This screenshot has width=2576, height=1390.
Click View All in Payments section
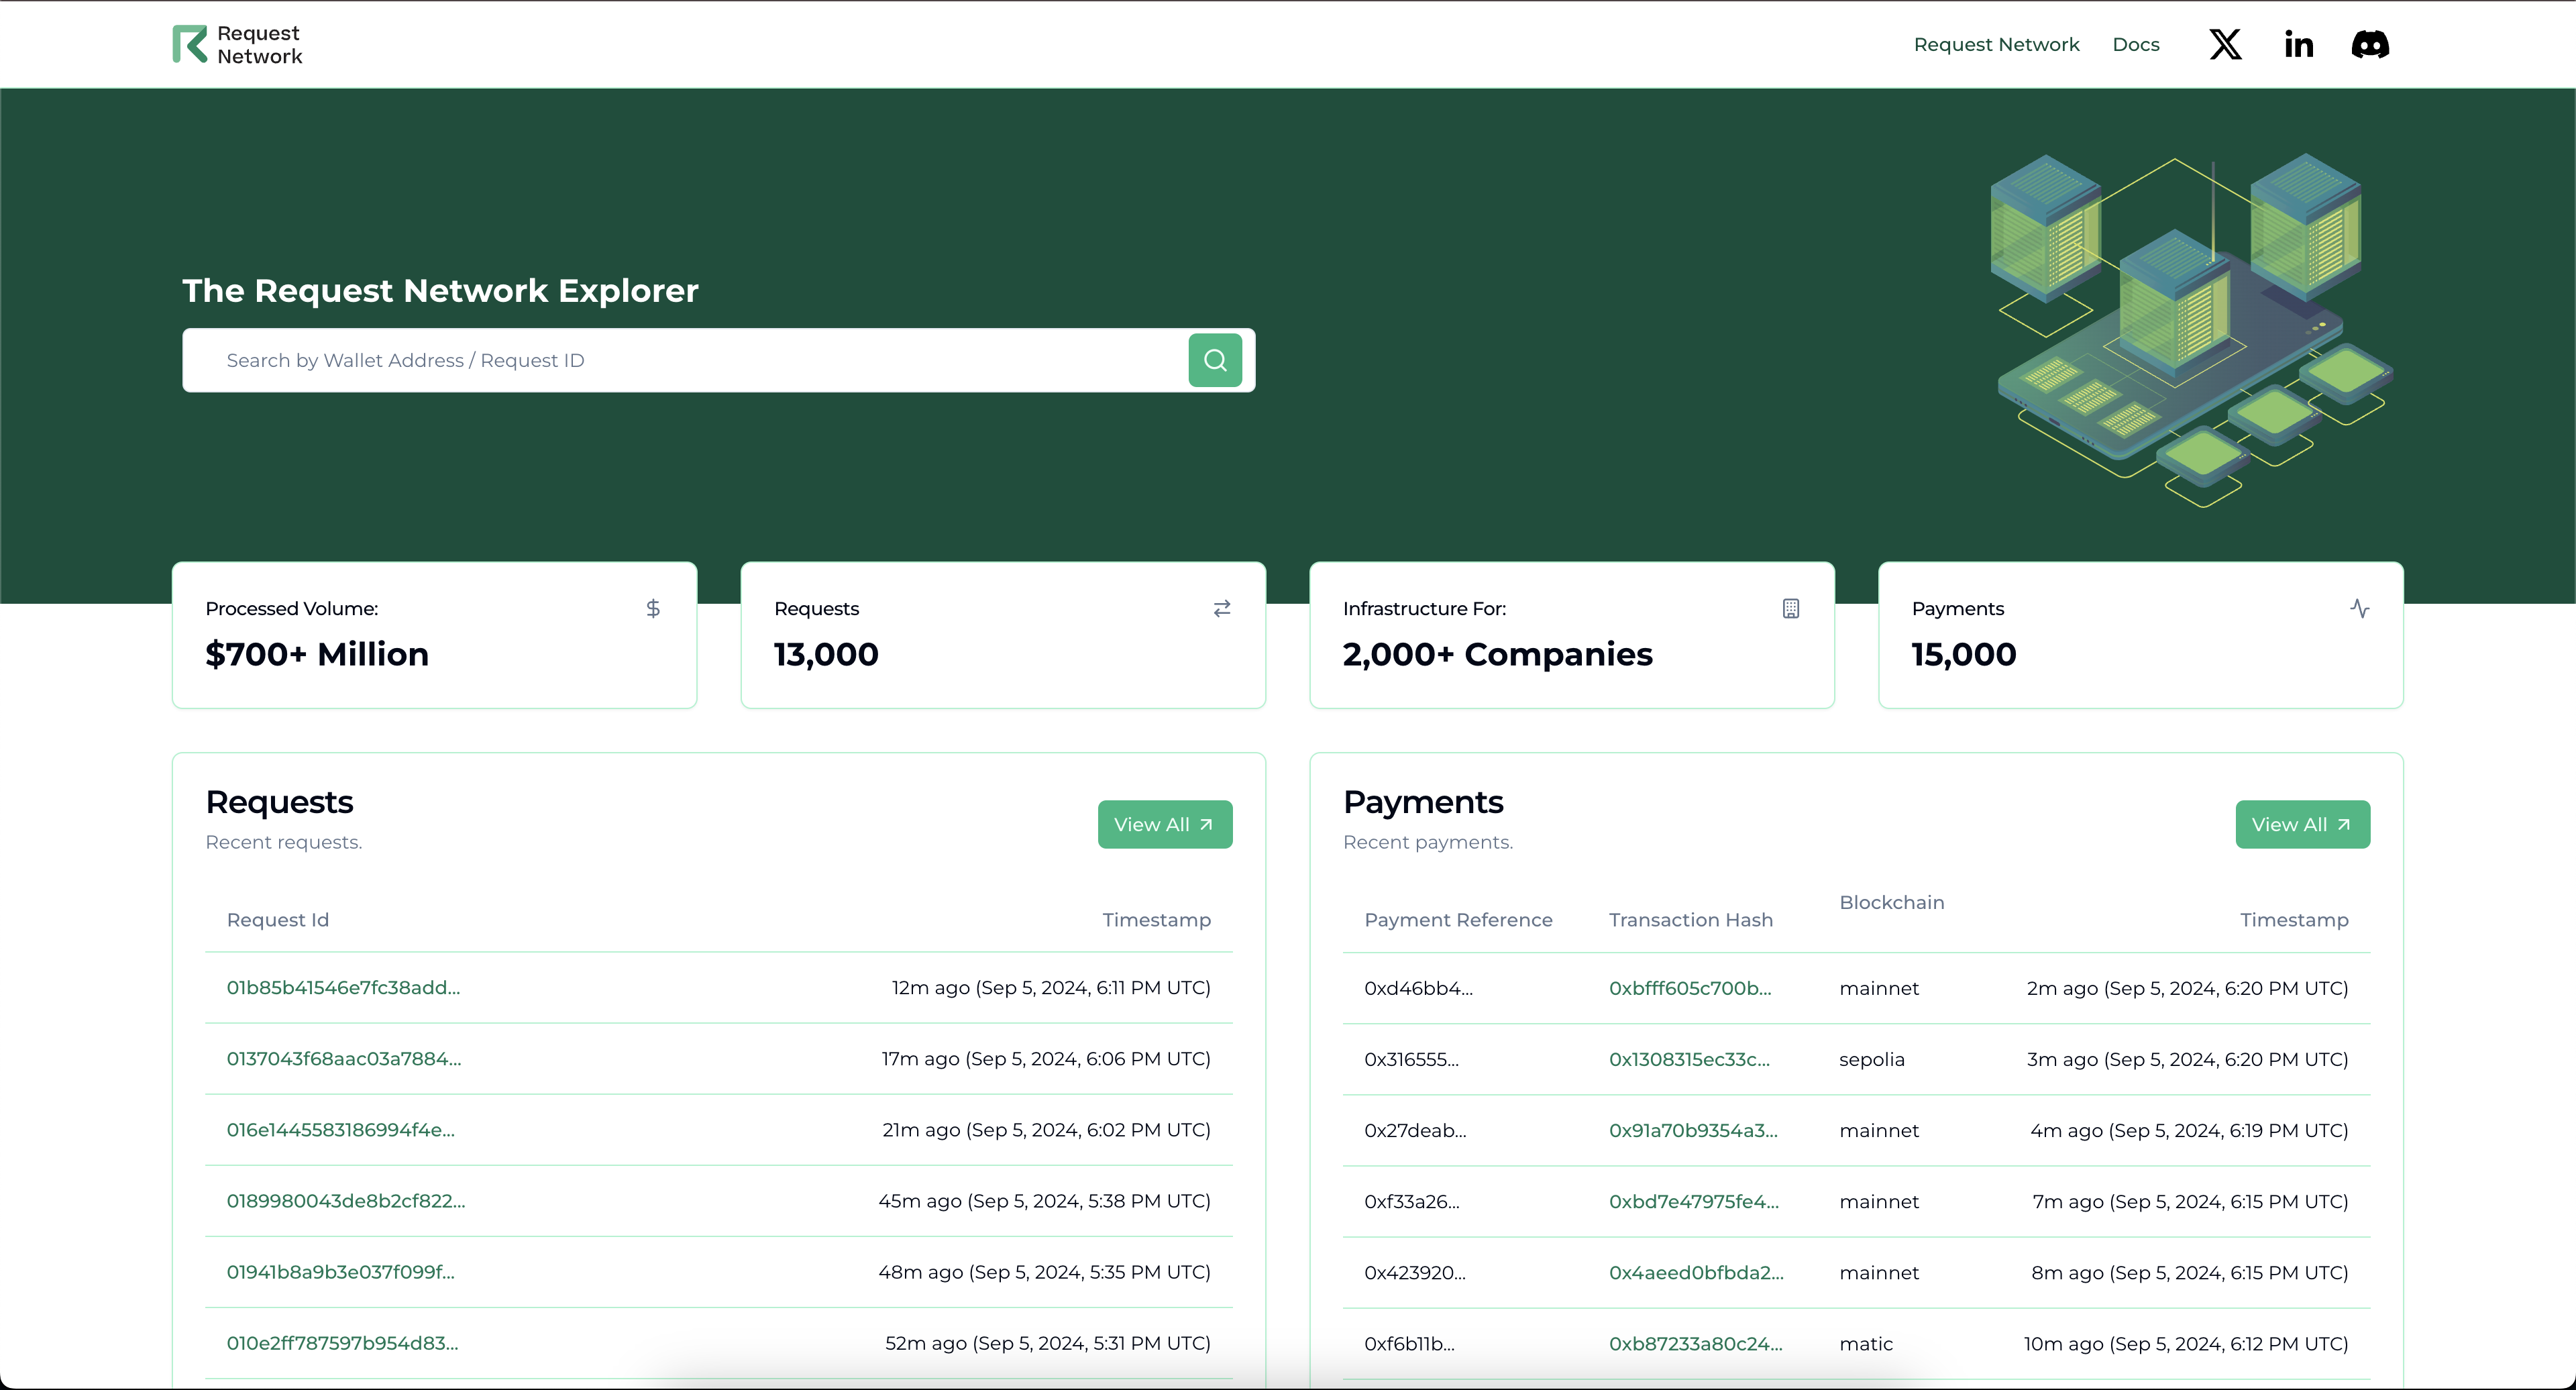point(2302,824)
